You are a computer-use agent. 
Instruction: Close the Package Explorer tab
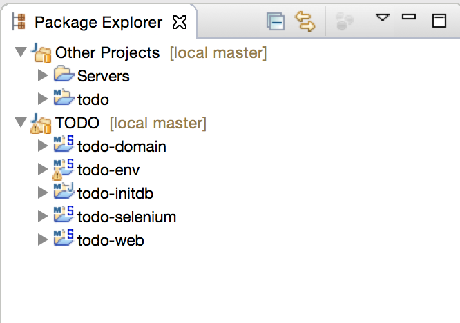click(x=180, y=22)
